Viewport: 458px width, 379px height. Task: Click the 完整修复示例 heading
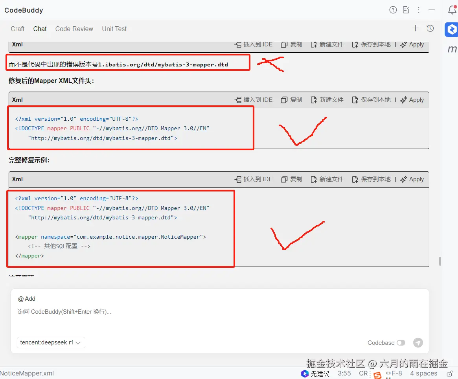(29, 160)
